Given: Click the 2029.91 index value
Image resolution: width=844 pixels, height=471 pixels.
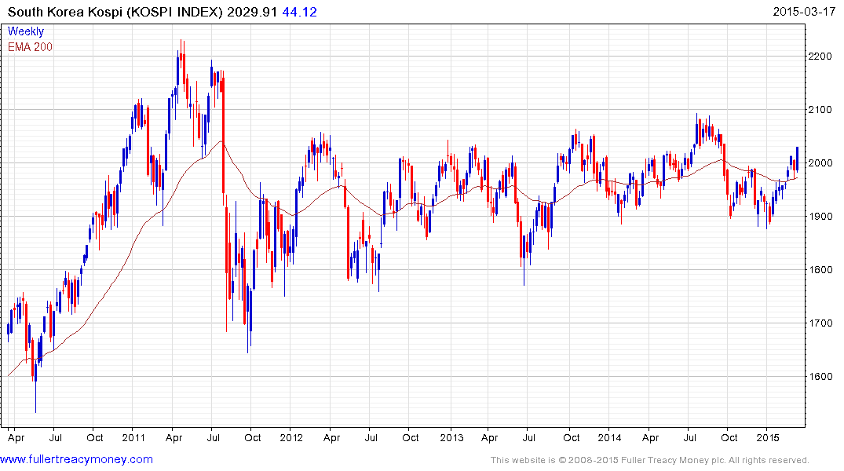Looking at the screenshot, I should pyautogui.click(x=252, y=12).
